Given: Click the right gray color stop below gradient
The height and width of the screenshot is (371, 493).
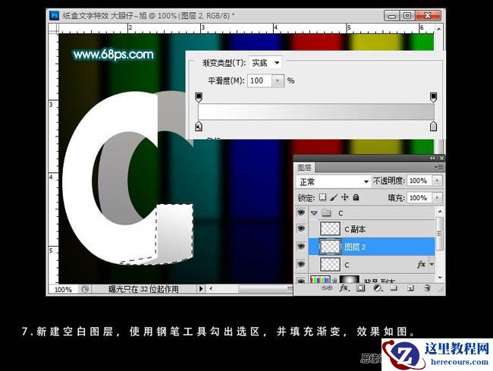Looking at the screenshot, I should [433, 127].
